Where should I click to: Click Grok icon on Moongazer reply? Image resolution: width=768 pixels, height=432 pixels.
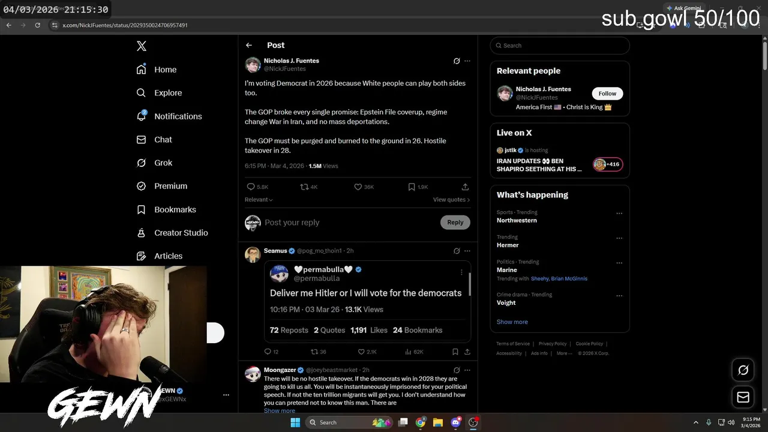(x=457, y=370)
